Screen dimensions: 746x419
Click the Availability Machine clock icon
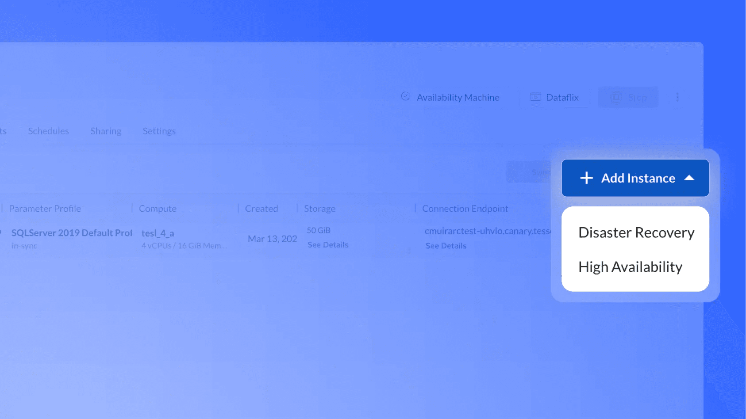(405, 96)
